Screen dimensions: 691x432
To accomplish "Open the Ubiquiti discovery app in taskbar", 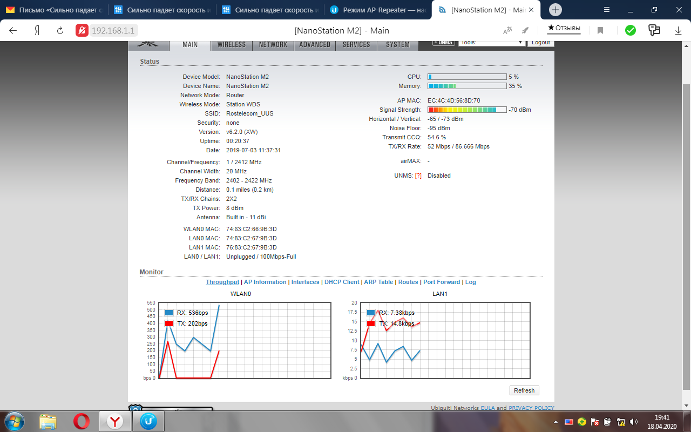I will point(148,421).
